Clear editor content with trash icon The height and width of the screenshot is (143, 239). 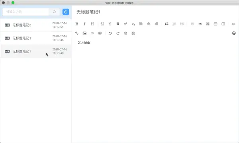[x=125, y=33]
